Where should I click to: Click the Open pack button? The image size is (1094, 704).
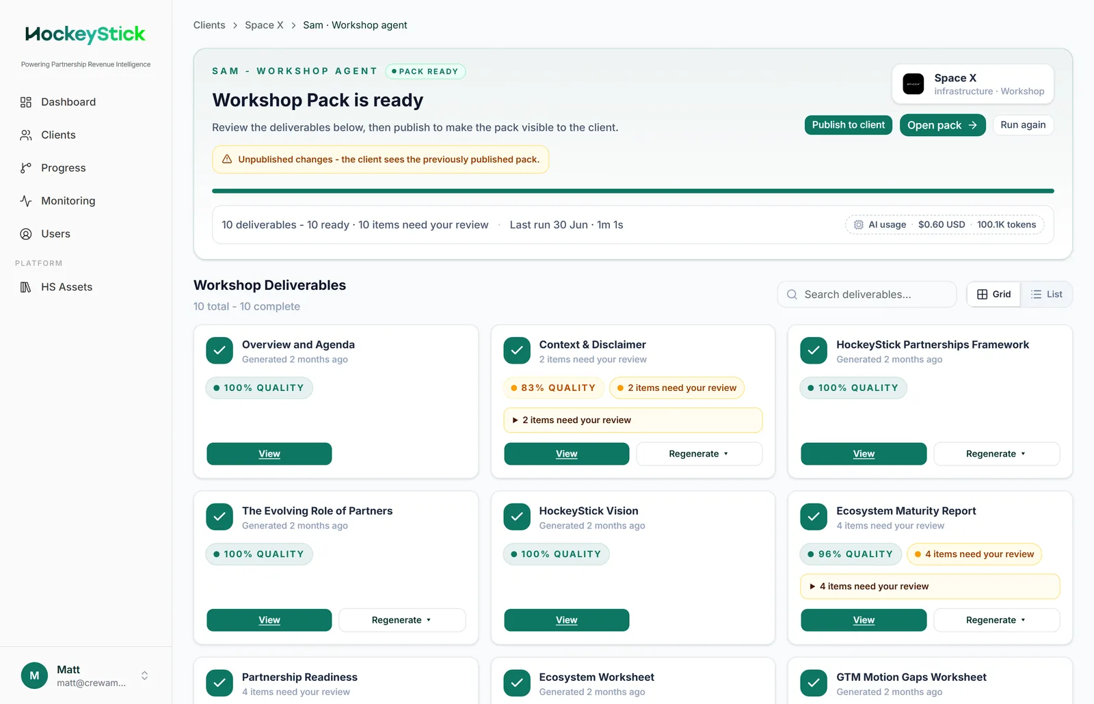(942, 125)
